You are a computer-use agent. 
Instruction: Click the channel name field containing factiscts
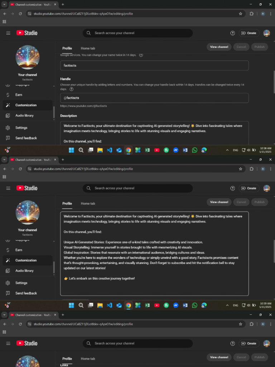154,66
